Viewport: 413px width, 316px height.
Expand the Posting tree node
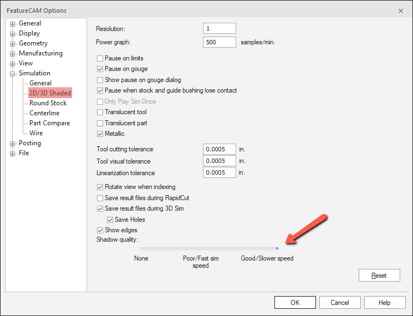tap(12, 144)
